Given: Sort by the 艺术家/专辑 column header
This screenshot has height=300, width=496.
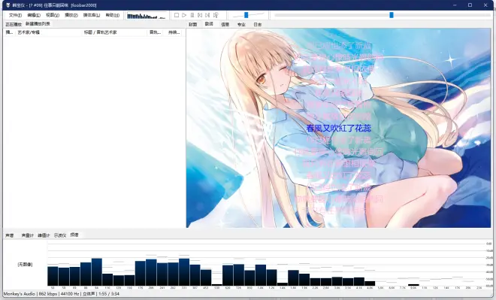Looking at the screenshot, I should [49, 32].
